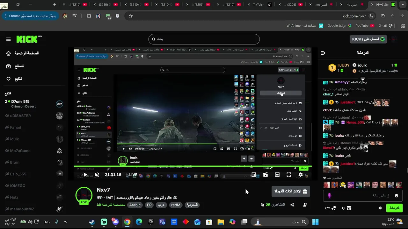Open the ioulx channel in the sidebar

coord(34,139)
